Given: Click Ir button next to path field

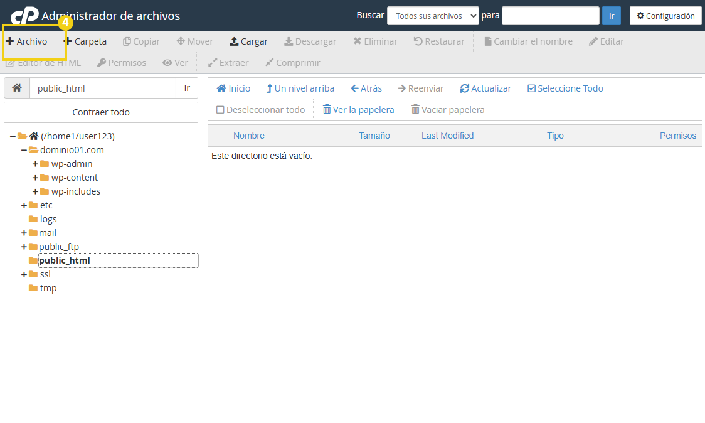Looking at the screenshot, I should pyautogui.click(x=187, y=88).
